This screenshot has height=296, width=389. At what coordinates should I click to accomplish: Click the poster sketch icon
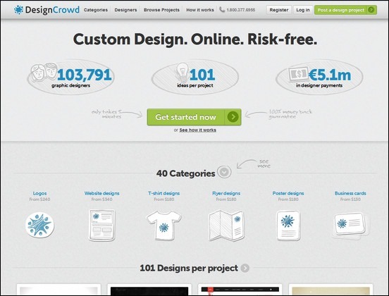tap(288, 226)
